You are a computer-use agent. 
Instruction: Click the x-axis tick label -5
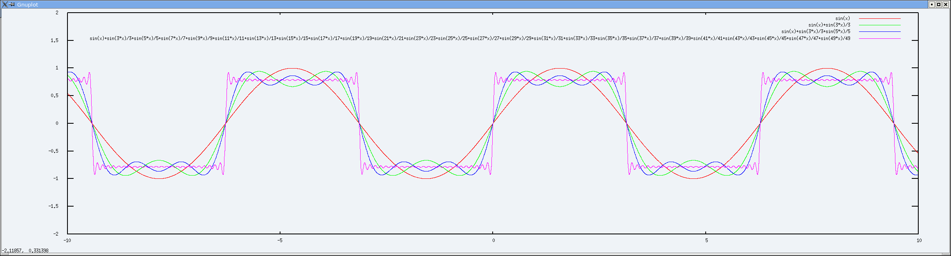click(x=280, y=240)
